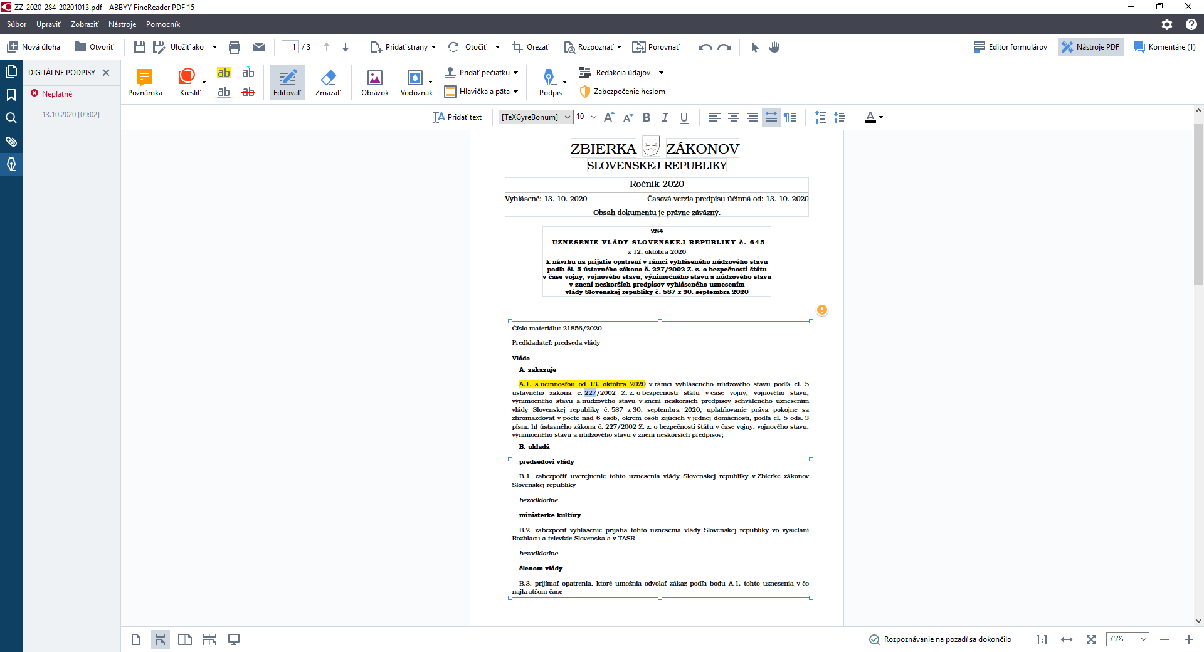Go to next page arrow
The width and height of the screenshot is (1204, 652).
[x=346, y=47]
